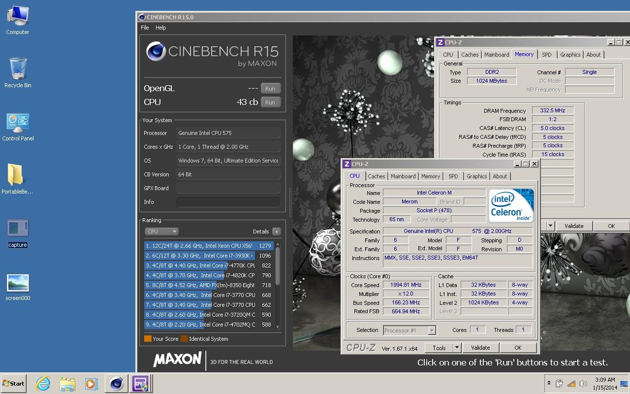Open About tab in rear CPU-Z window
The width and height of the screenshot is (630, 394).
594,55
